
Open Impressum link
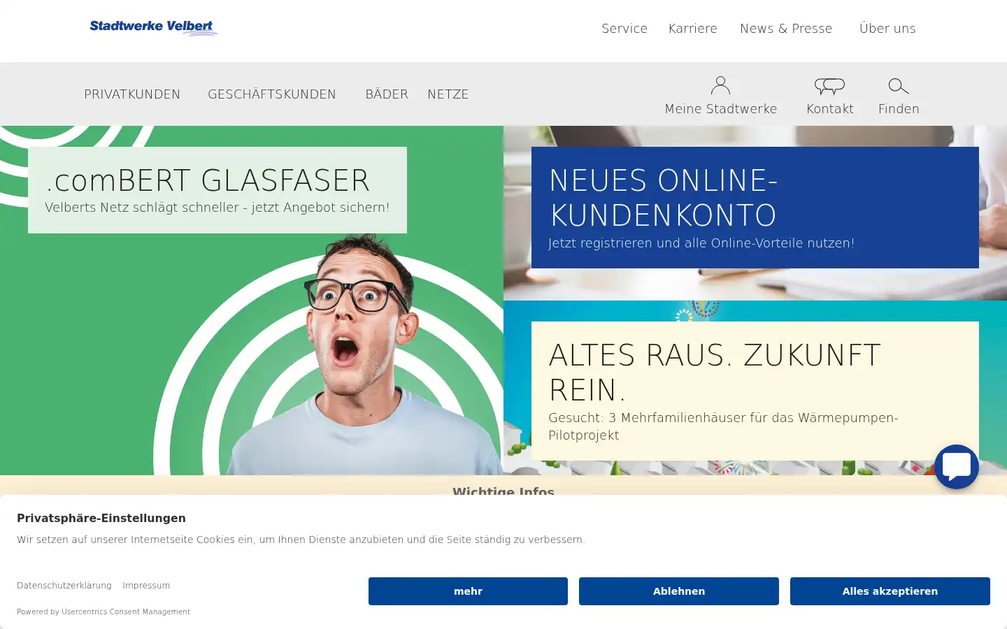point(146,586)
